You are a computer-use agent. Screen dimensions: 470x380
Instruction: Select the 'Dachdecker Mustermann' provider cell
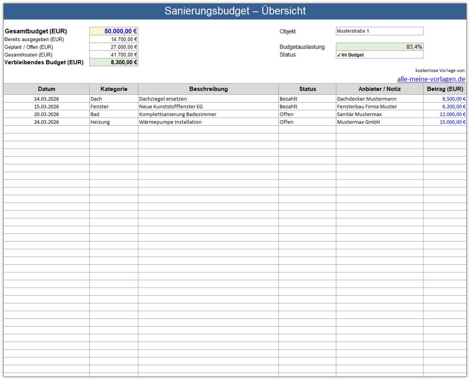379,99
